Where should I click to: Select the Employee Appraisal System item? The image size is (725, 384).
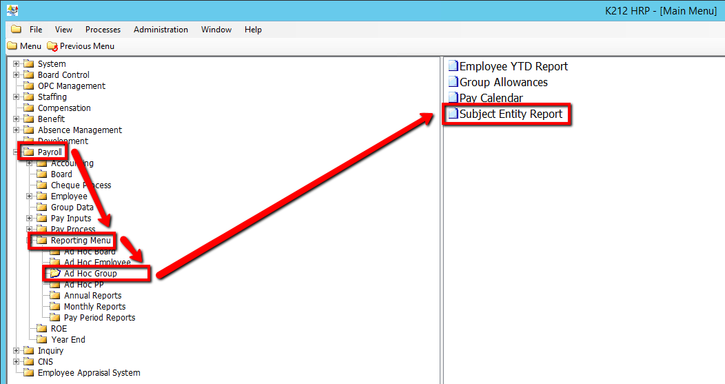(x=89, y=373)
